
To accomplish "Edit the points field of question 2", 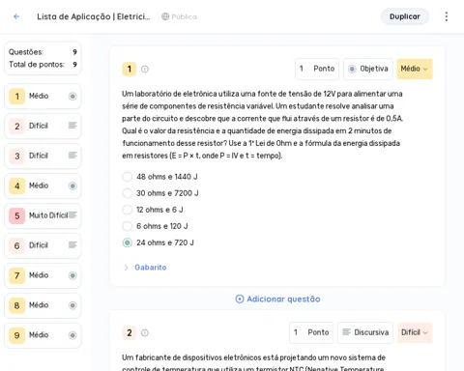I will click(311, 332).
